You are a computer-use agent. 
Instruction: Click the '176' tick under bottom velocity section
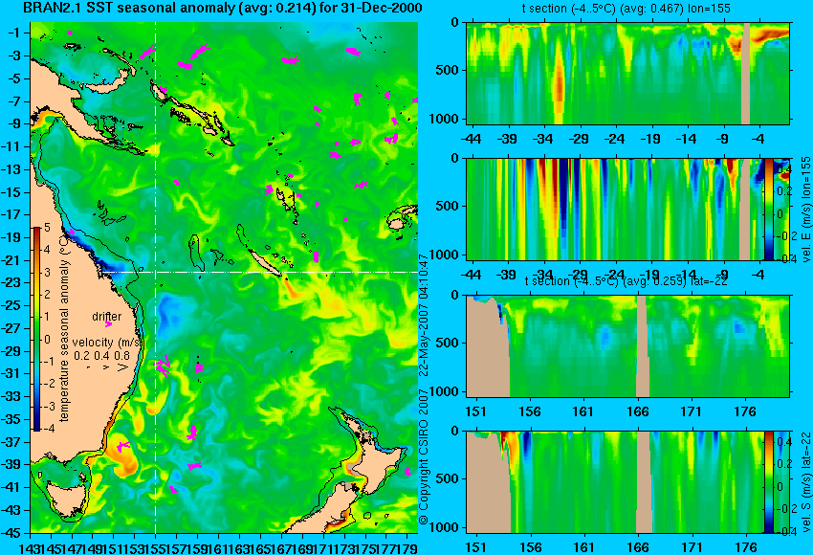(x=746, y=547)
